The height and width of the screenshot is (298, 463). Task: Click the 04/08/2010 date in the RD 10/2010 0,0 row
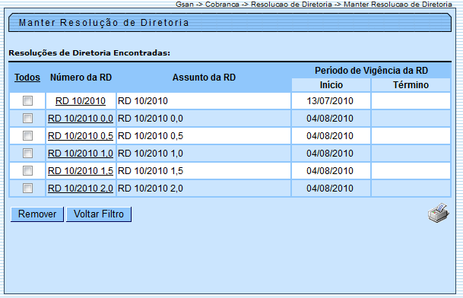[330, 119]
